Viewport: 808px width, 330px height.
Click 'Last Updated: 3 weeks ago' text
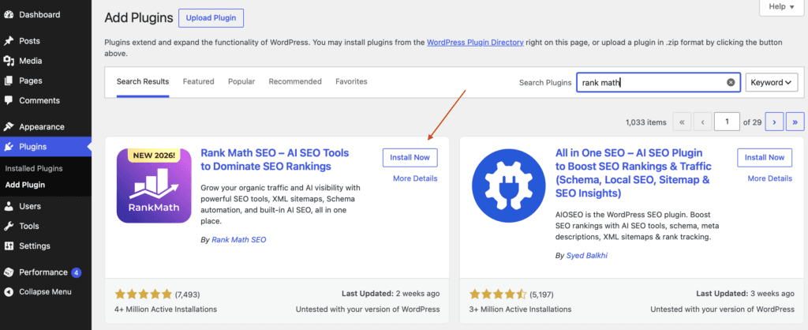pos(745,294)
